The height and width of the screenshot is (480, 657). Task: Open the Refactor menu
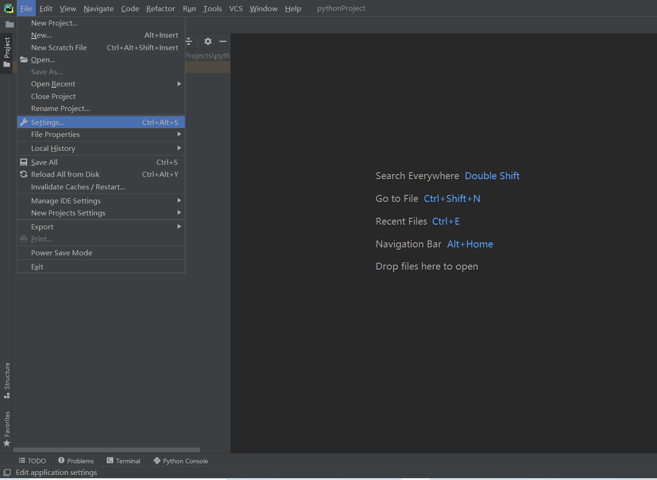click(161, 8)
